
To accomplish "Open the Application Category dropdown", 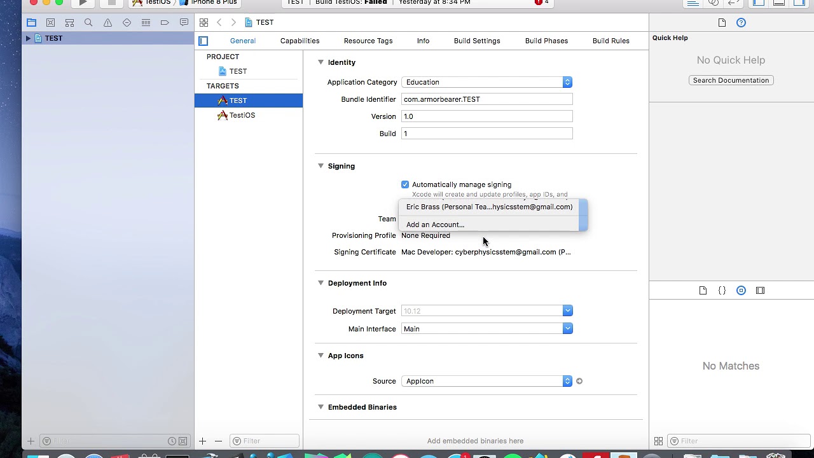I will [487, 82].
